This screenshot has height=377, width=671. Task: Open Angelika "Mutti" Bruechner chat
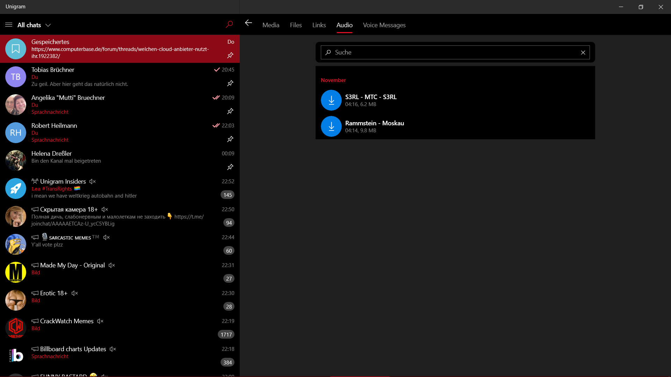click(120, 105)
